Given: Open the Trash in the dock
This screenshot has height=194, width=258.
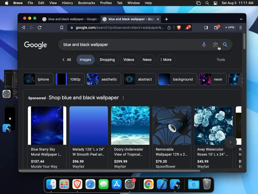Looking at the screenshot, I should (x=207, y=184).
